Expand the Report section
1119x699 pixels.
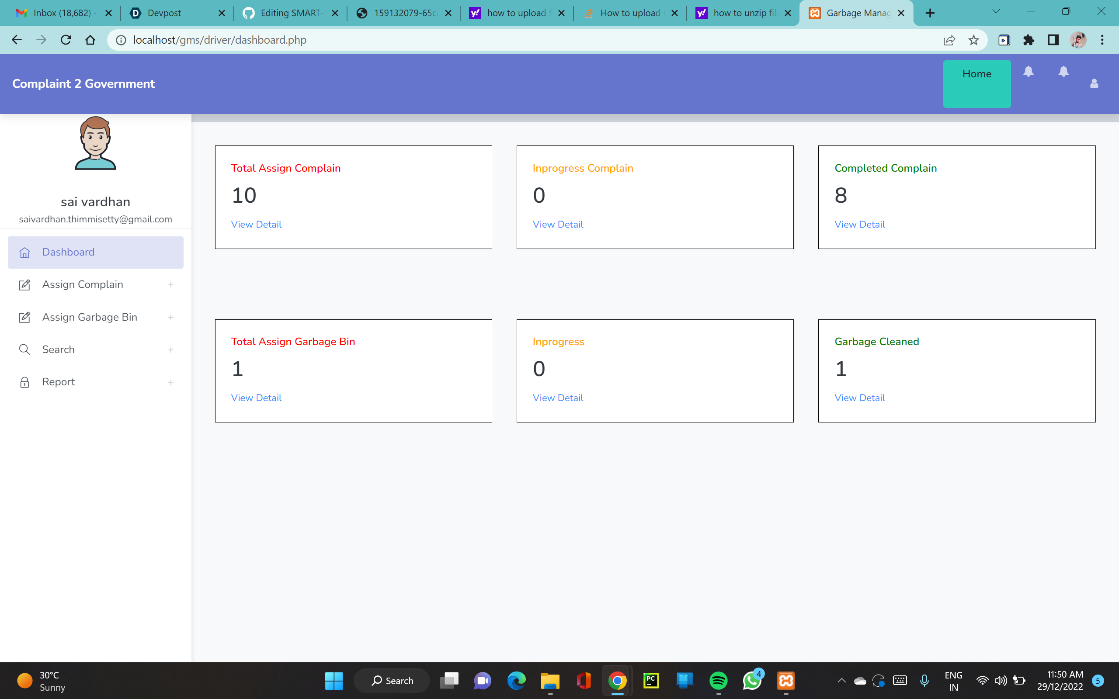(171, 382)
